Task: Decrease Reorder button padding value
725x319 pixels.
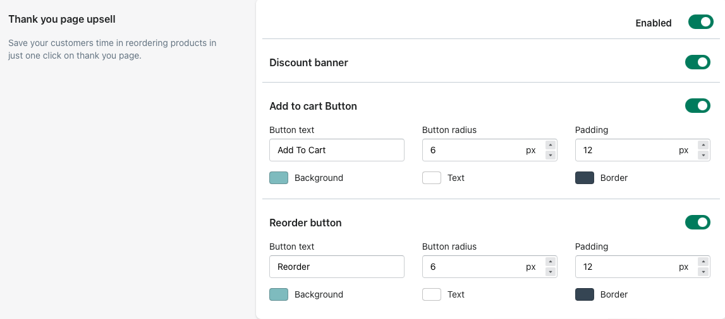Action: pyautogui.click(x=703, y=272)
